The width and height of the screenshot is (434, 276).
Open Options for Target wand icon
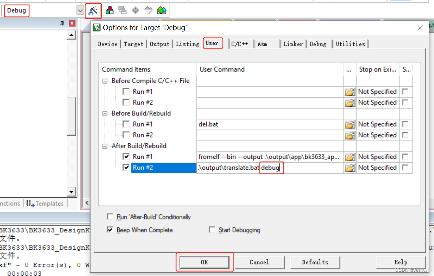point(93,11)
